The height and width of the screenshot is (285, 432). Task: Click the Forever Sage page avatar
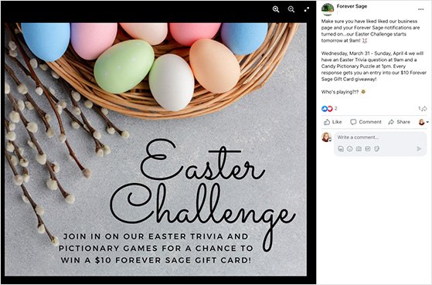click(328, 9)
